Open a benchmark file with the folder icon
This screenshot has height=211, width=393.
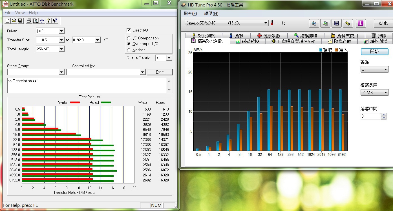[14, 21]
